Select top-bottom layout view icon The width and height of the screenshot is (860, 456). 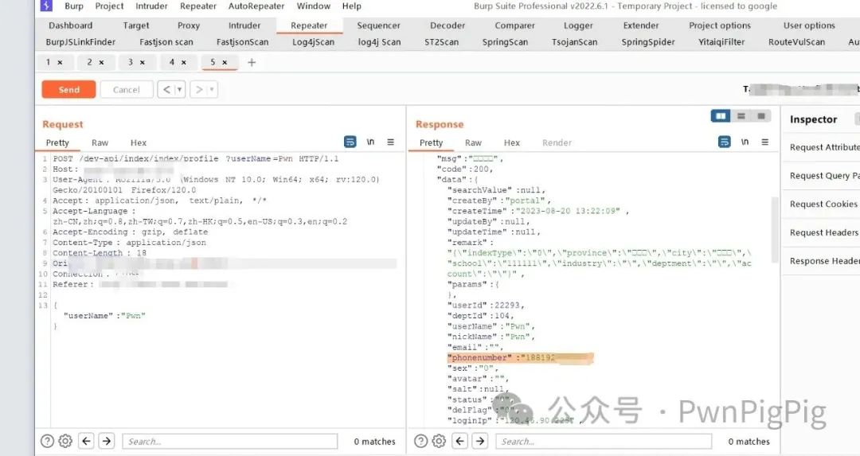click(x=741, y=115)
